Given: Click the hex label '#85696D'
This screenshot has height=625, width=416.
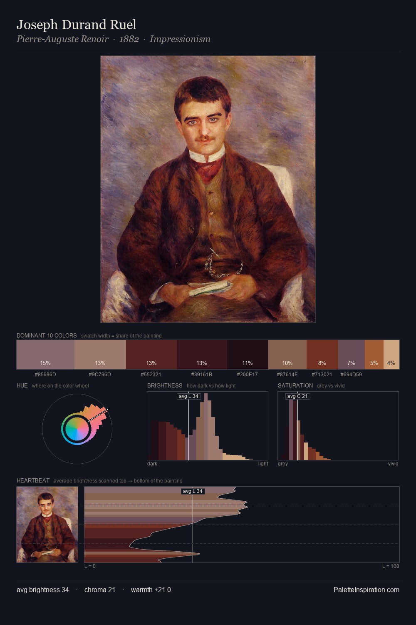Looking at the screenshot, I should click(45, 375).
